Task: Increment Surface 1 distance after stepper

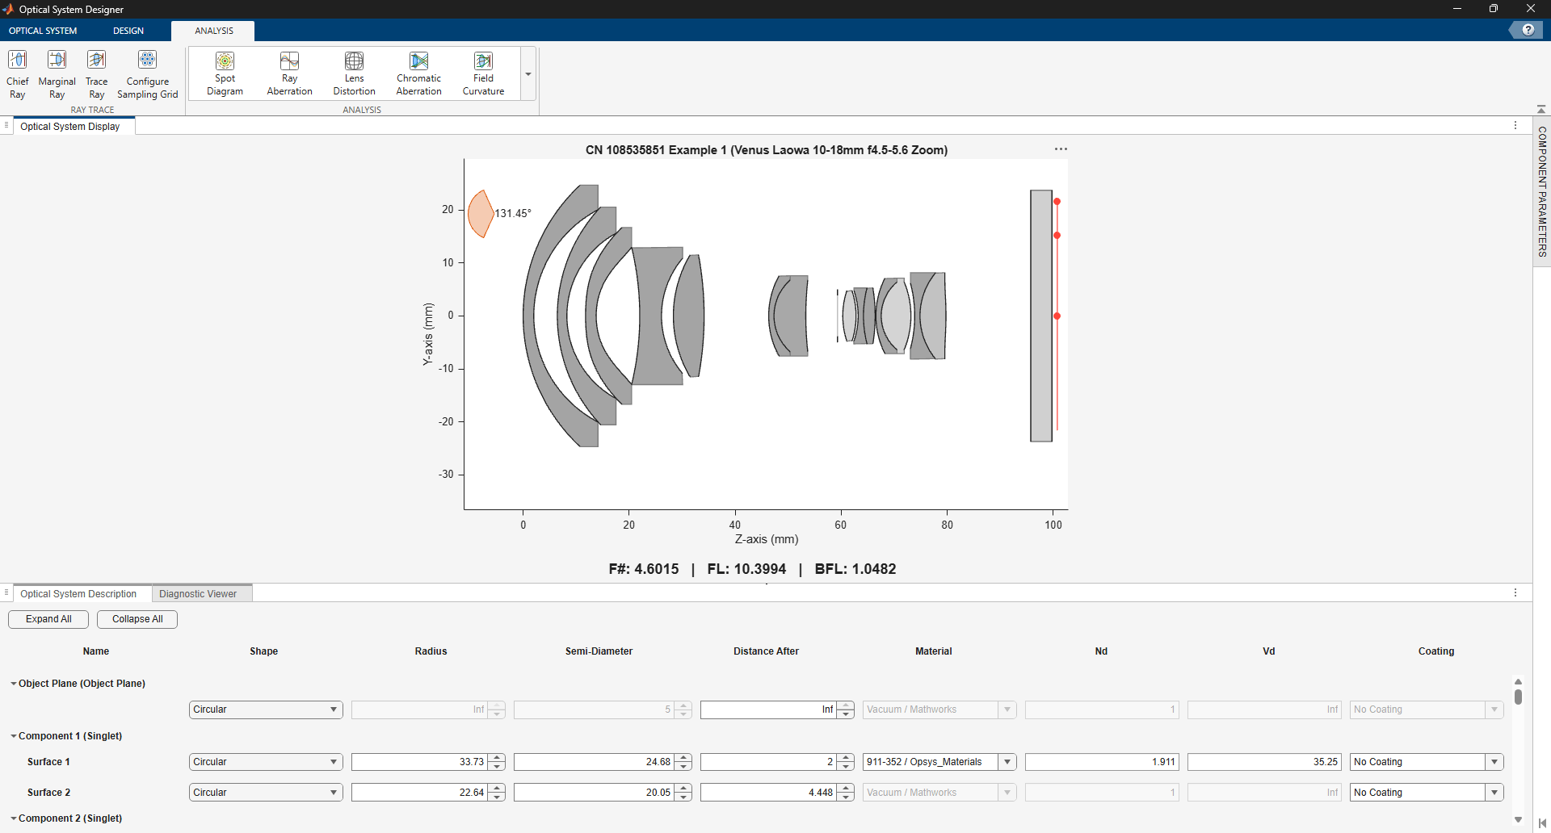Action: click(x=846, y=758)
